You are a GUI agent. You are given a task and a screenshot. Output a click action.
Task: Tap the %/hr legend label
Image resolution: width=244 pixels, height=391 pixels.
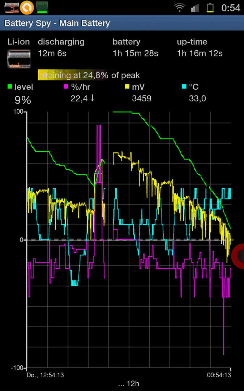tap(81, 87)
